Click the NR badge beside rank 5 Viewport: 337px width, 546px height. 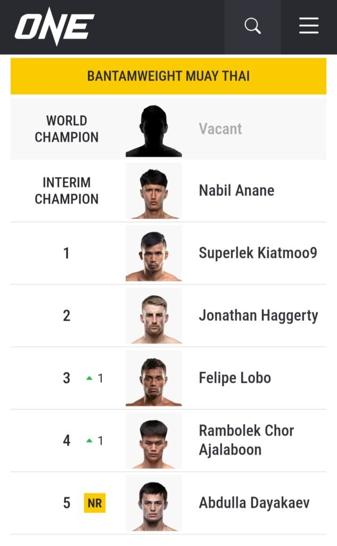coord(95,503)
